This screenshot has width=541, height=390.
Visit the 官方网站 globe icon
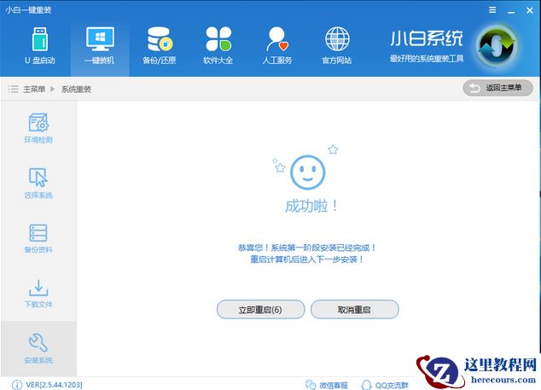[x=337, y=39]
